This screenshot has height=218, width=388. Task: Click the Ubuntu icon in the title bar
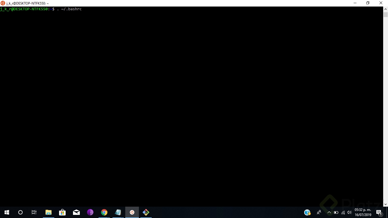(3, 3)
